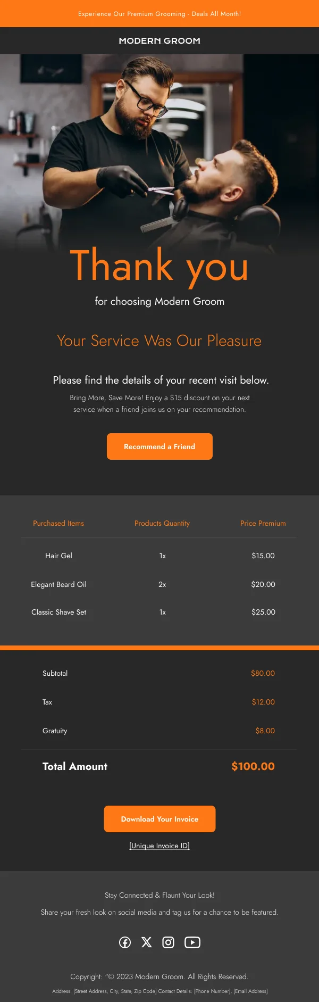Screen dimensions: 319x1002
Task: Open the Unique Invoice ID link
Action: (159, 846)
